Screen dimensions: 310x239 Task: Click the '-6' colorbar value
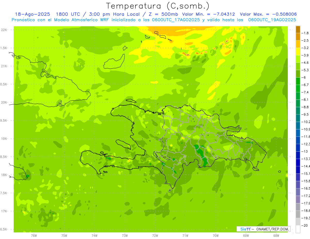point(304,77)
